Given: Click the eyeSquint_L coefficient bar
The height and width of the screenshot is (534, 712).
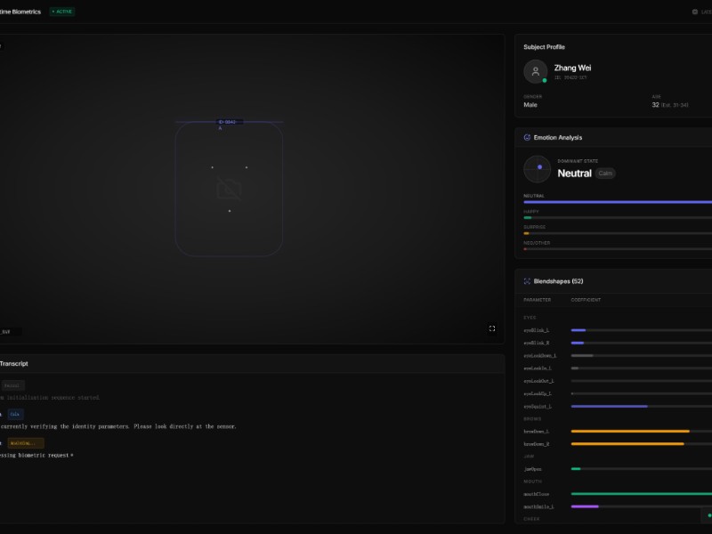Looking at the screenshot, I should click(641, 406).
